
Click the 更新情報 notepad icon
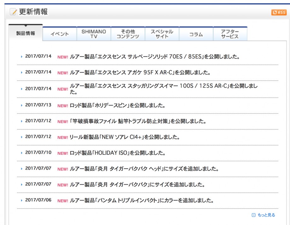tap(13, 12)
